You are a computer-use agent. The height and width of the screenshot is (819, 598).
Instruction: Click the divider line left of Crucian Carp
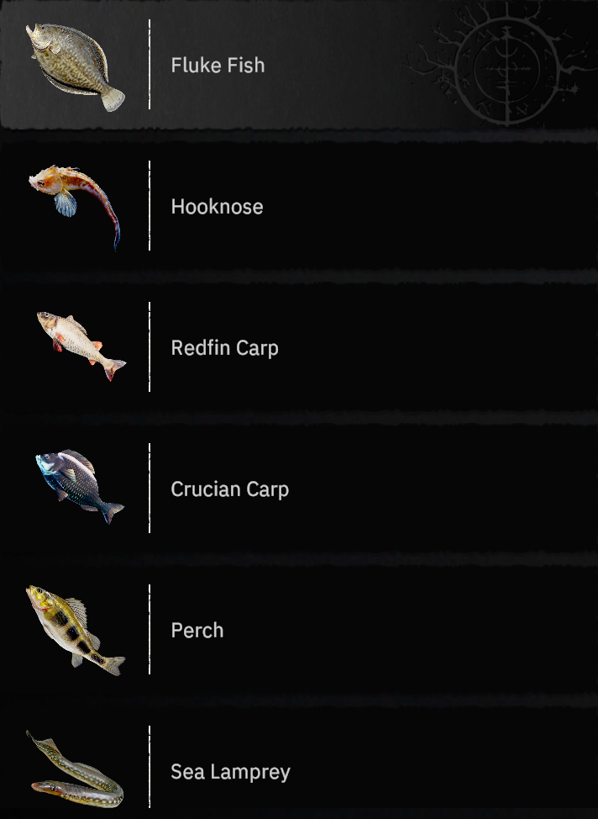pyautogui.click(x=149, y=488)
